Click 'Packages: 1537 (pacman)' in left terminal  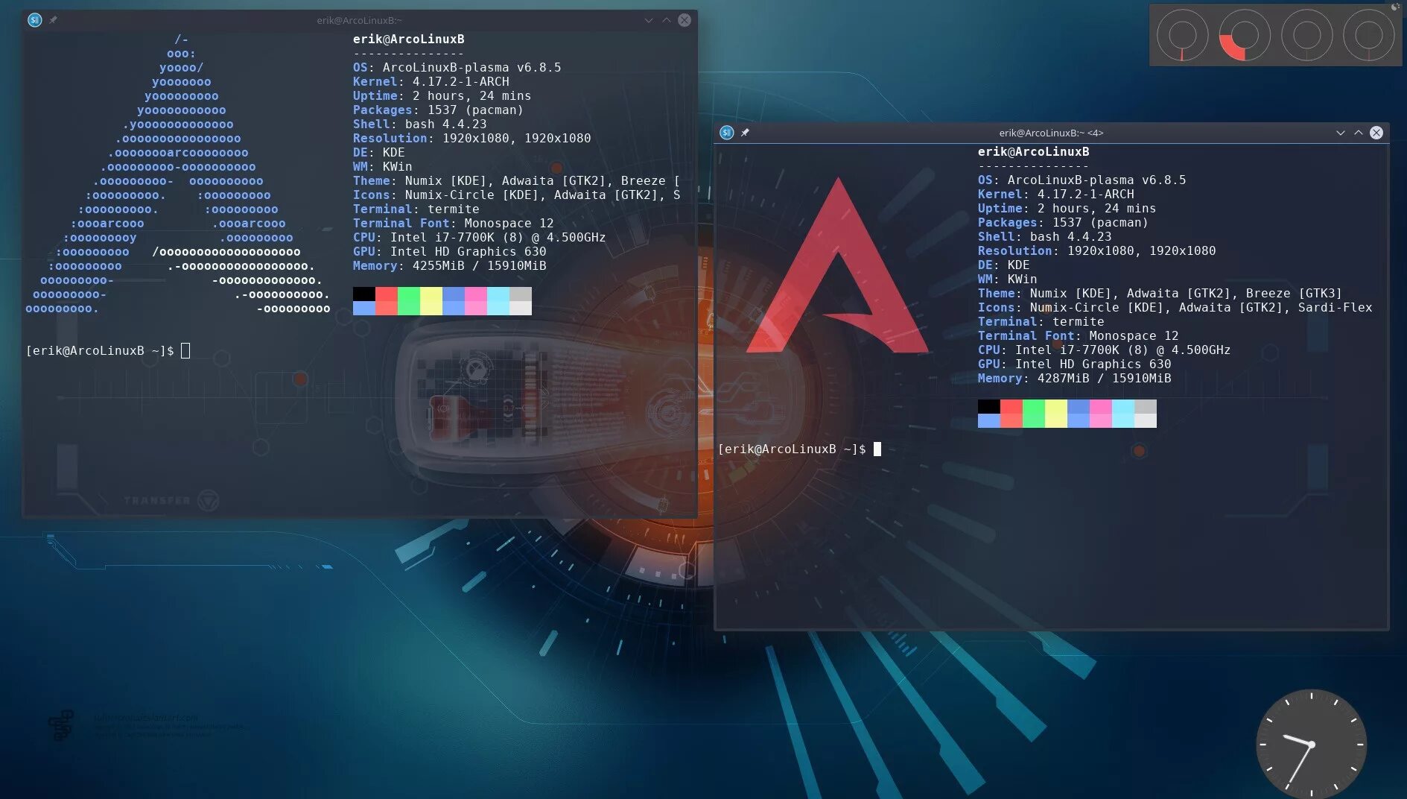(x=439, y=110)
